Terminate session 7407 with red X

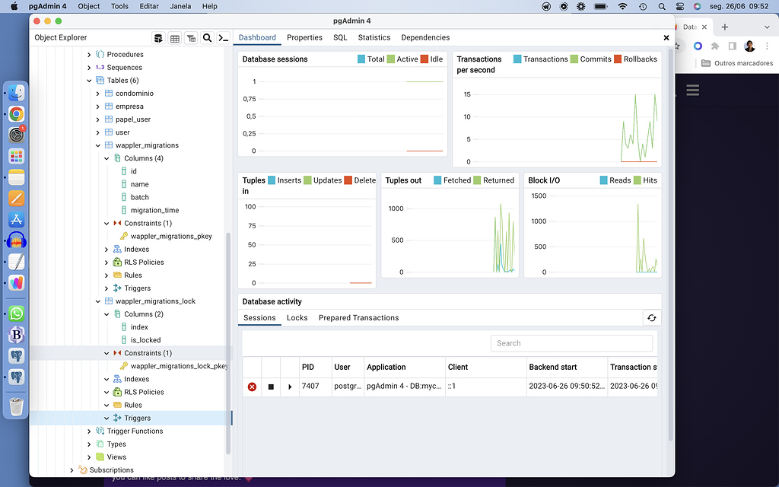pos(252,387)
